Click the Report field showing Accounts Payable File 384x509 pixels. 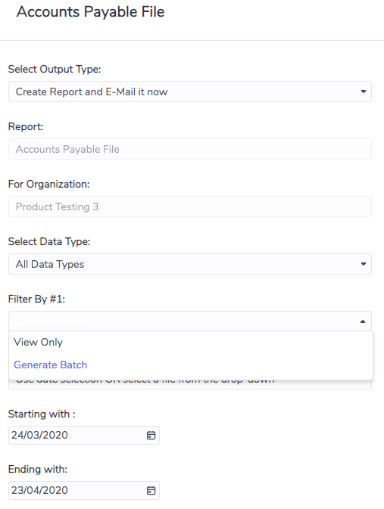point(190,149)
